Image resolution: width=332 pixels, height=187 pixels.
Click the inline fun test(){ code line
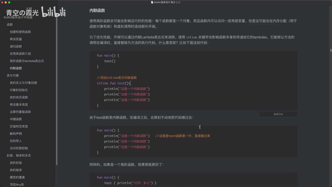click(x=114, y=83)
